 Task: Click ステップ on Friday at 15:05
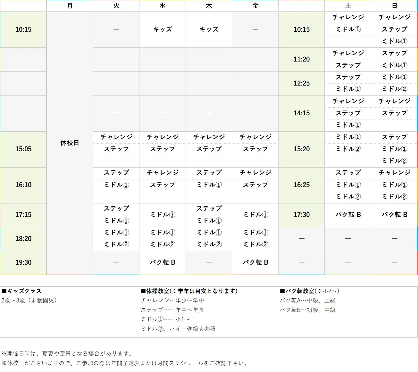tap(255, 149)
